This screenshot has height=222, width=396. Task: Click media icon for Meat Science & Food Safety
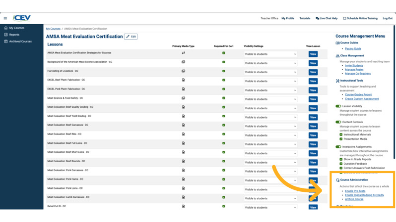coord(183,98)
